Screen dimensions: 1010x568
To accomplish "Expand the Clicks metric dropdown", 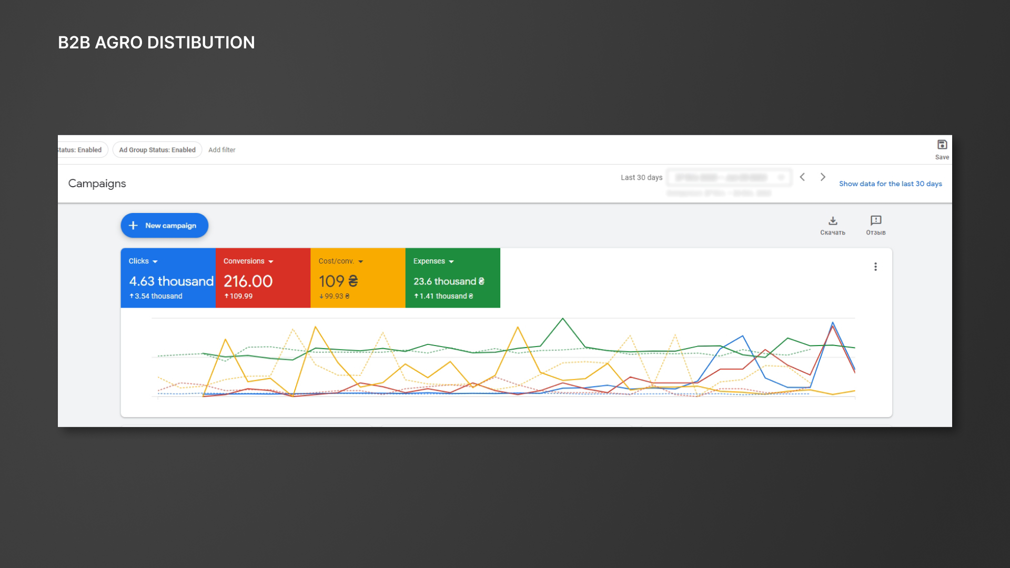I will click(155, 261).
